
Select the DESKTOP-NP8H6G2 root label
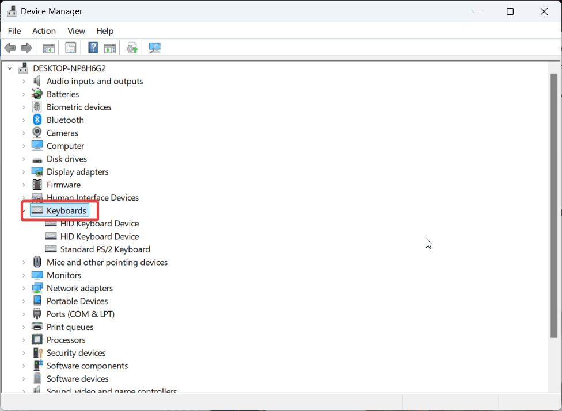[70, 68]
